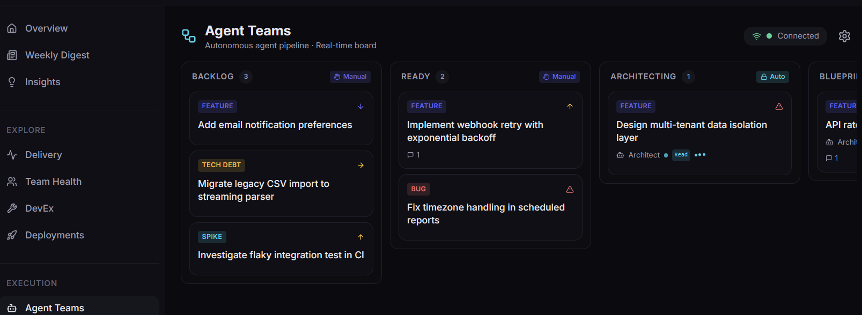Image resolution: width=862 pixels, height=315 pixels.
Task: Click high priority arrow on webhook retry card
Action: tap(570, 106)
